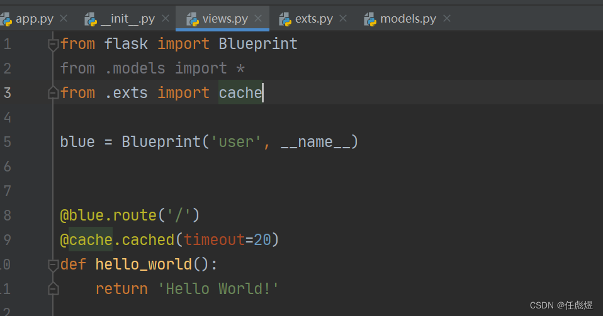Click line number 2 in the gutter
Image resolution: width=603 pixels, height=316 pixels.
point(8,68)
